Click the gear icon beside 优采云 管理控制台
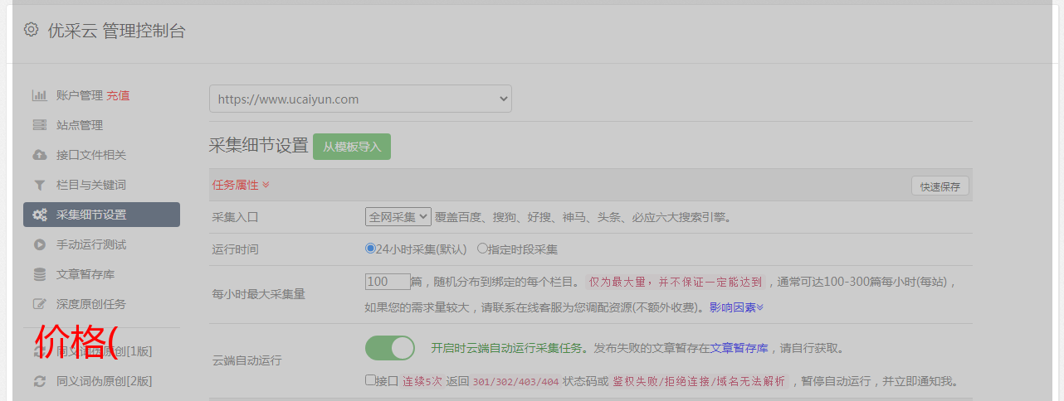Viewport: 1064px width, 401px height. 31,30
